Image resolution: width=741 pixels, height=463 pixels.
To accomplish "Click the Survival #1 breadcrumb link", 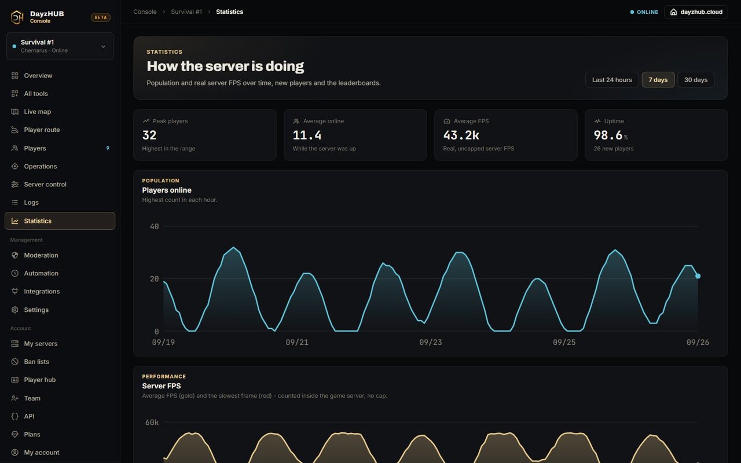I will 186,12.
